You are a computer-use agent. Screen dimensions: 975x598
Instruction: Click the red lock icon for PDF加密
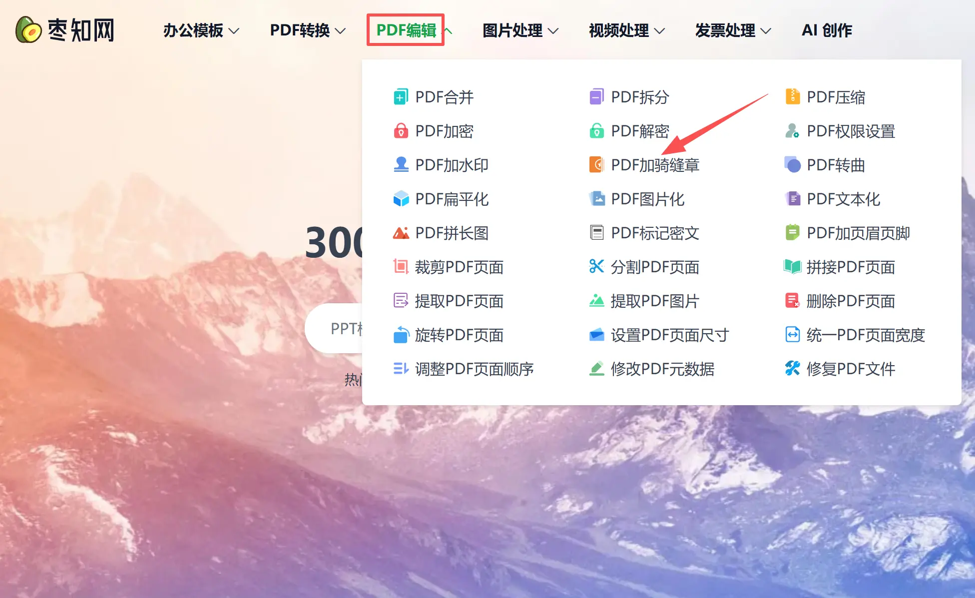[x=401, y=131]
